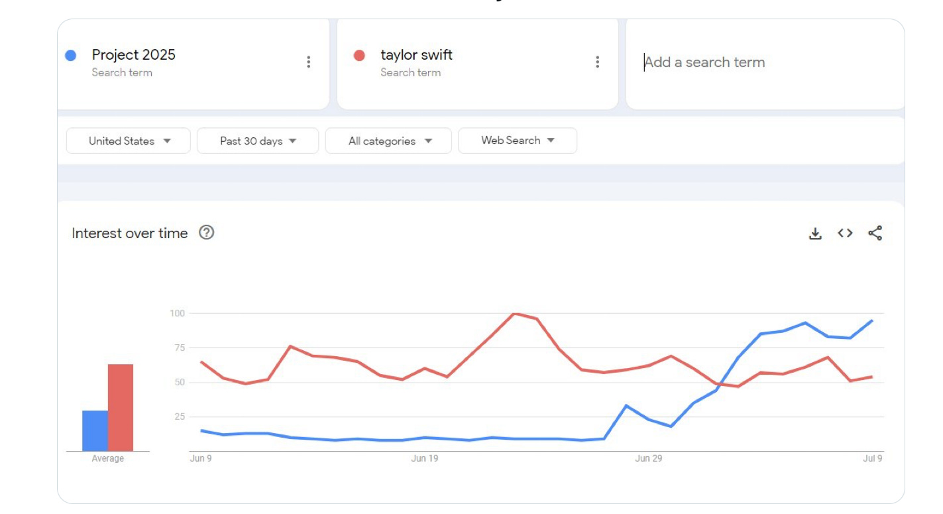Screen dimensions: 943x514
Task: Click the Add a search term field
Action: coord(765,63)
